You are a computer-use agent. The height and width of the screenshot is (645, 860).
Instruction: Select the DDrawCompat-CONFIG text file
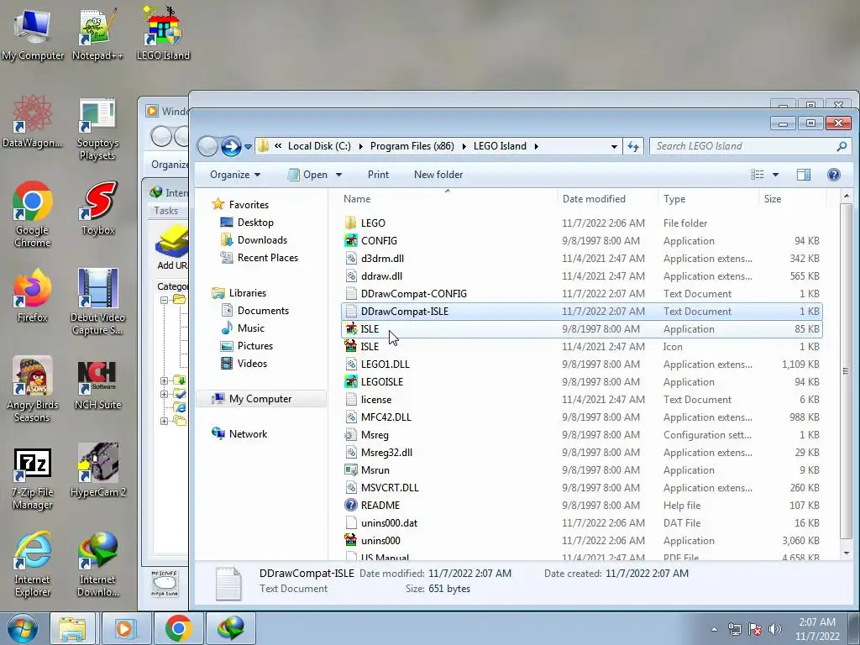(581, 293)
